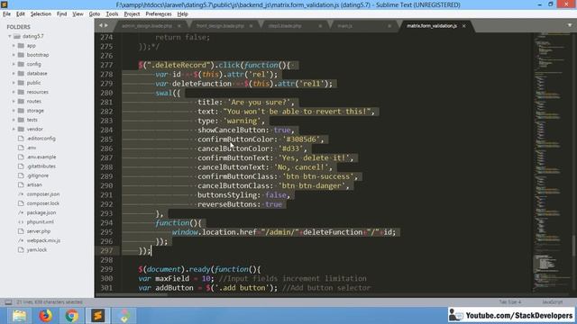The image size is (577, 324).
Task: Open the Tools menu
Action: point(112,14)
